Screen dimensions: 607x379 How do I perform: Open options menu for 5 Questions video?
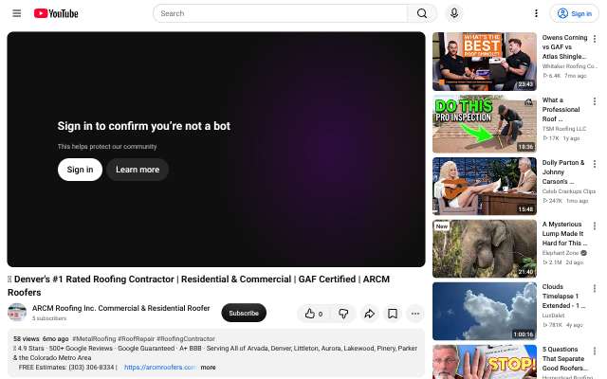(595, 351)
